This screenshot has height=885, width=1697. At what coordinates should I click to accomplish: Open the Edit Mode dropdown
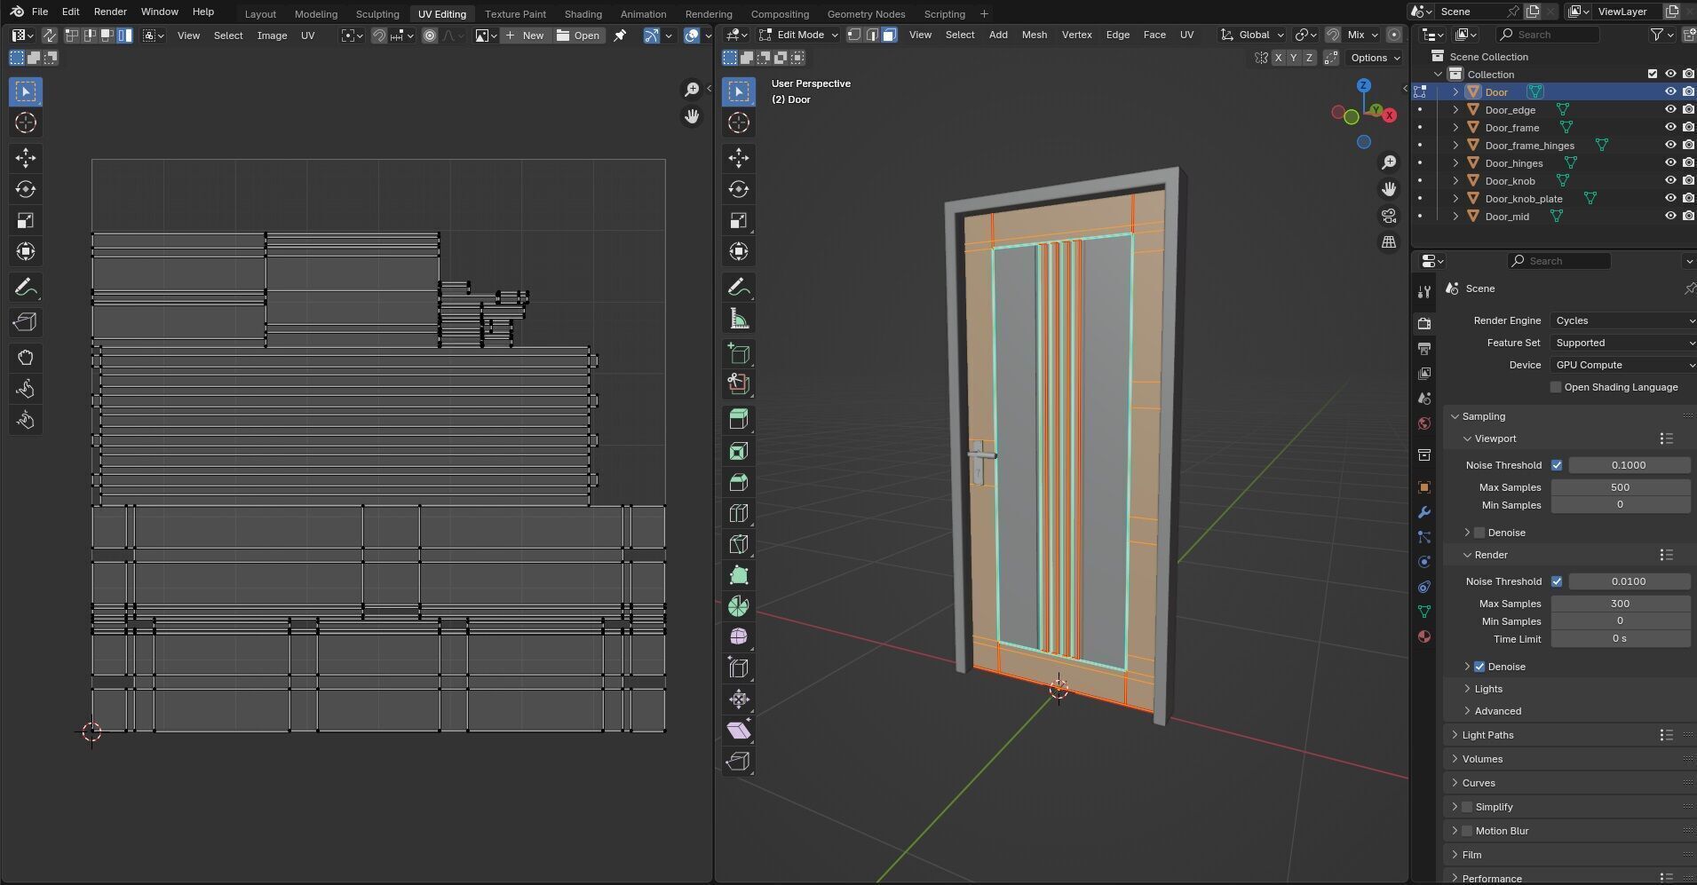pyautogui.click(x=797, y=35)
